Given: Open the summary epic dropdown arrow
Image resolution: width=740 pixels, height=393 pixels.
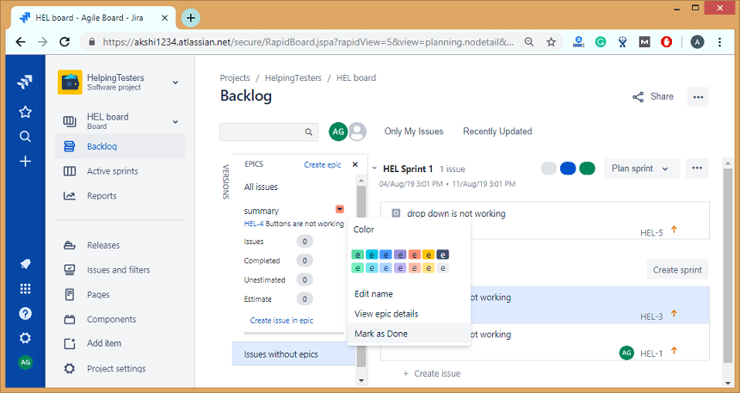Looking at the screenshot, I should 340,210.
